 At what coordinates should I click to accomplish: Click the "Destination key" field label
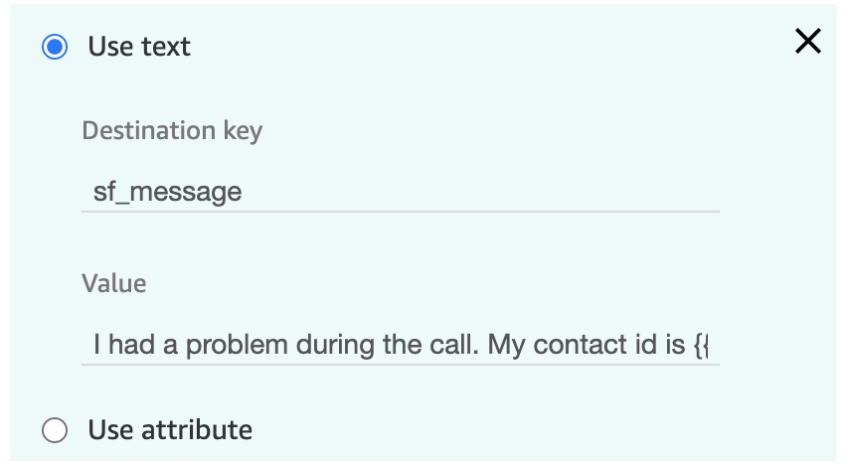coord(172,131)
